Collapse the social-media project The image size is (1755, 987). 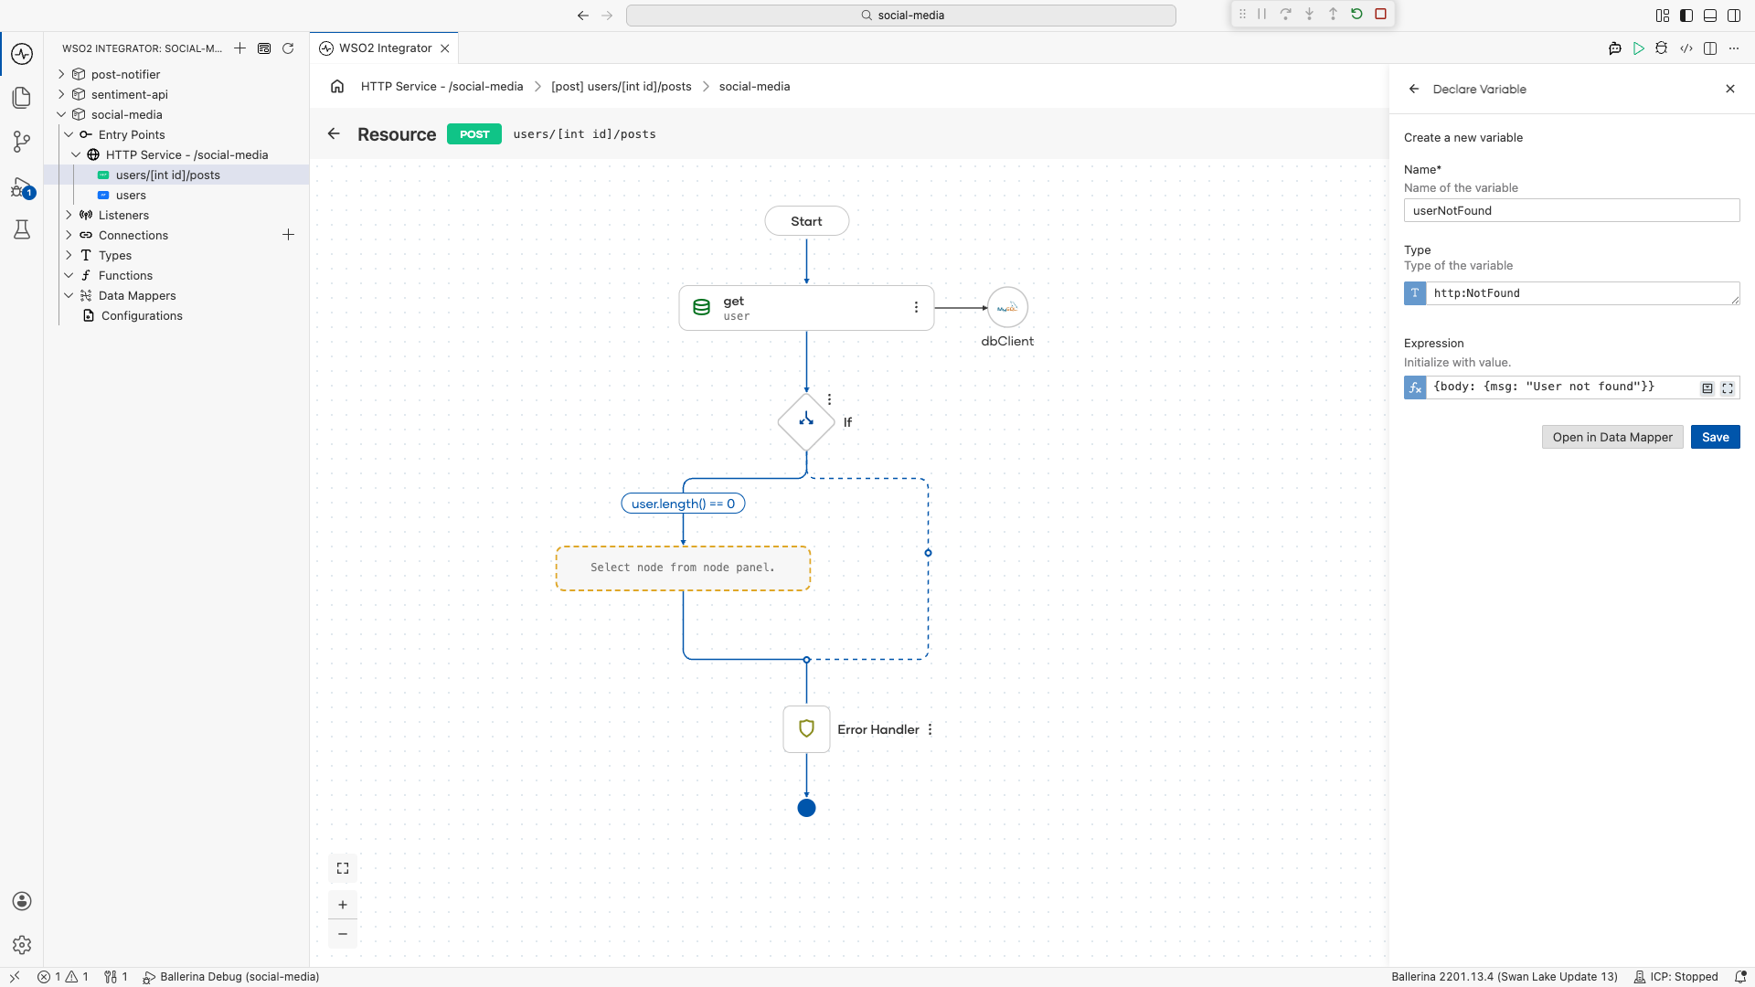tap(61, 114)
